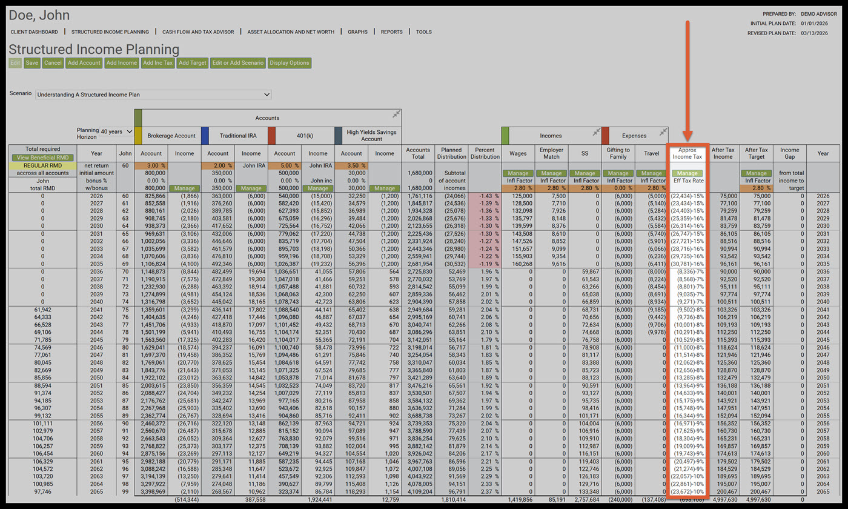The image size is (848, 509).
Task: Click Edit or Add Scenario
Action: 237,62
